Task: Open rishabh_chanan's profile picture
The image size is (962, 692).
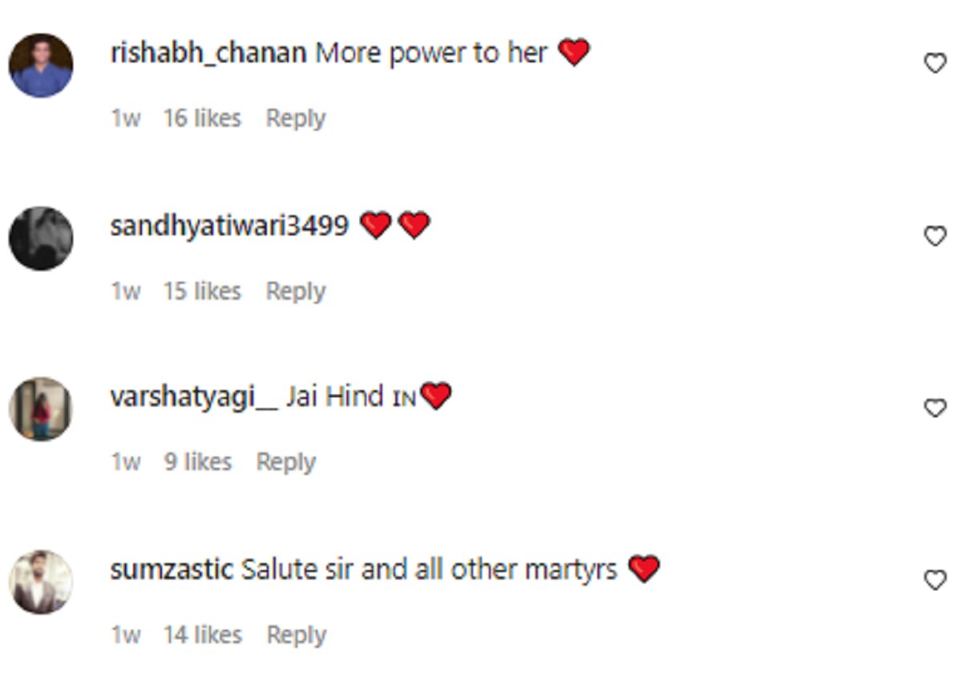Action: 41,66
